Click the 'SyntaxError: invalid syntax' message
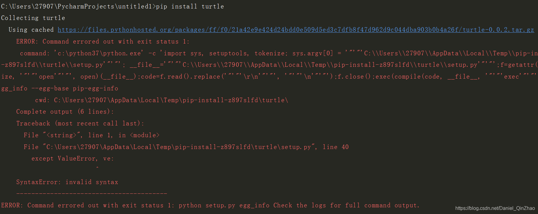 (67, 182)
